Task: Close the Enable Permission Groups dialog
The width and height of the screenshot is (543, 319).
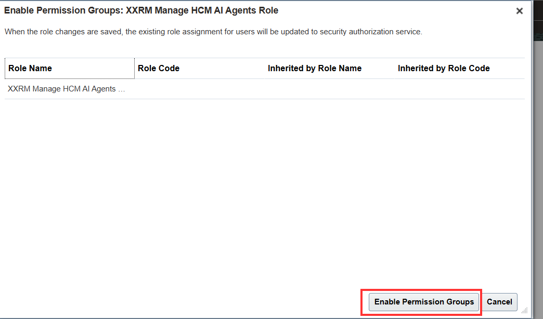Action: click(519, 11)
